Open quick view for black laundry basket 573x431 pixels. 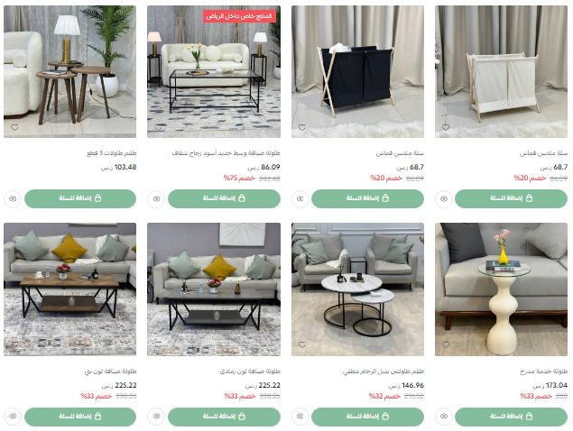[x=300, y=199]
